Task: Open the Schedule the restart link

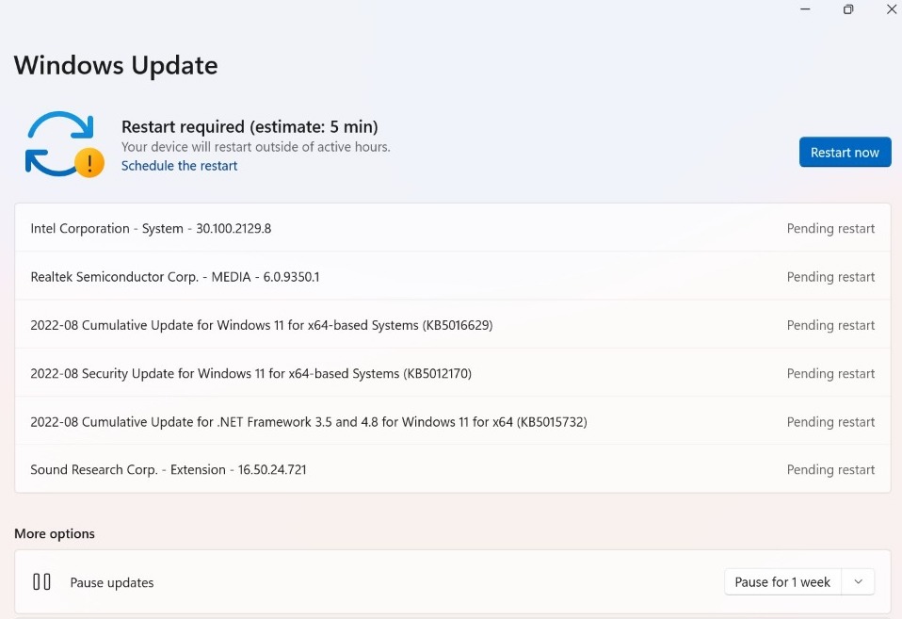Action: pyautogui.click(x=179, y=166)
